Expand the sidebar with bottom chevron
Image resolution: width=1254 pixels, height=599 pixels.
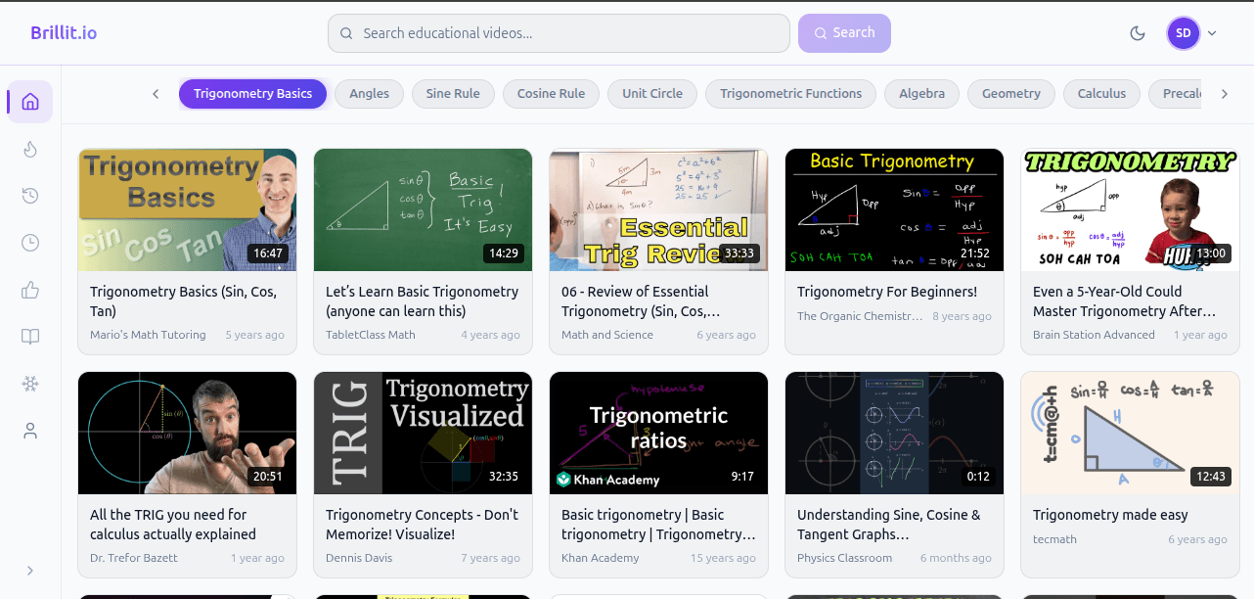(30, 571)
